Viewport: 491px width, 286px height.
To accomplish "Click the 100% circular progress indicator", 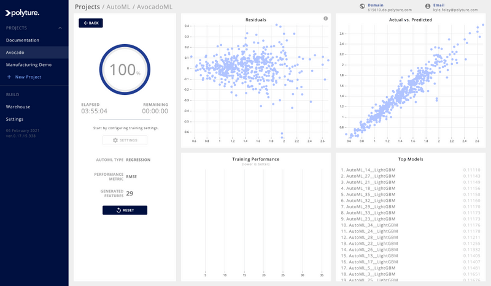I will (x=125, y=69).
